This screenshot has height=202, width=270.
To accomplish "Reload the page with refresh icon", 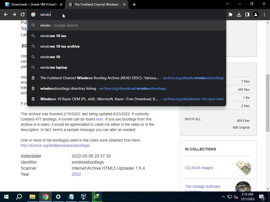I will [23, 15].
